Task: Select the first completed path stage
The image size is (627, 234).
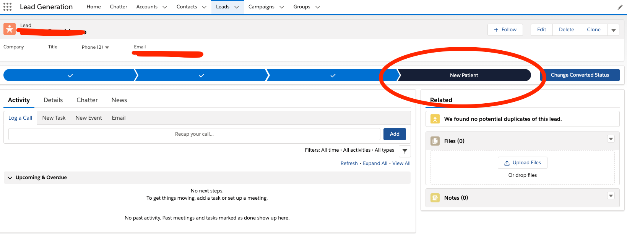Action: point(70,75)
